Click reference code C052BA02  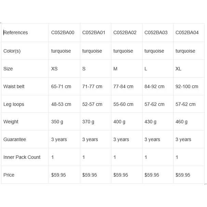point(125,33)
